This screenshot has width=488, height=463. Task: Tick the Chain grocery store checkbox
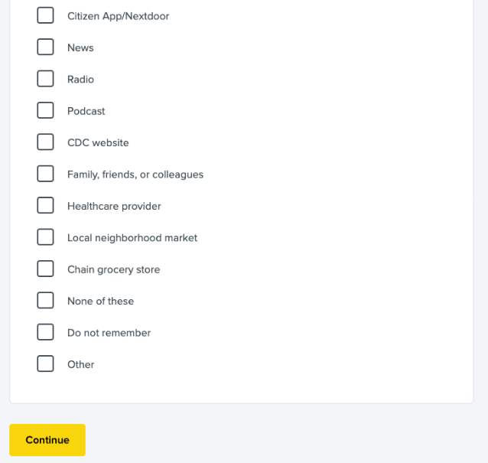point(45,269)
